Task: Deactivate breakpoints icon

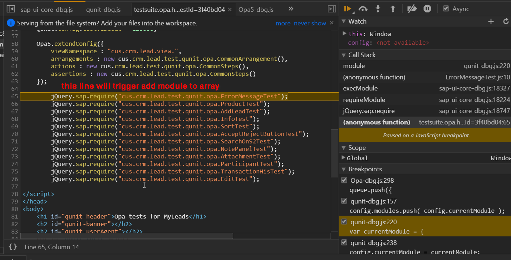Action: [412, 9]
